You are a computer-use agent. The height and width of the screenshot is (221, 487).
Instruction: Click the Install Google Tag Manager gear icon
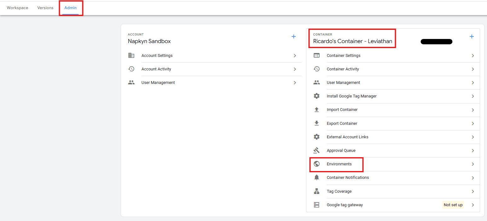click(316, 96)
